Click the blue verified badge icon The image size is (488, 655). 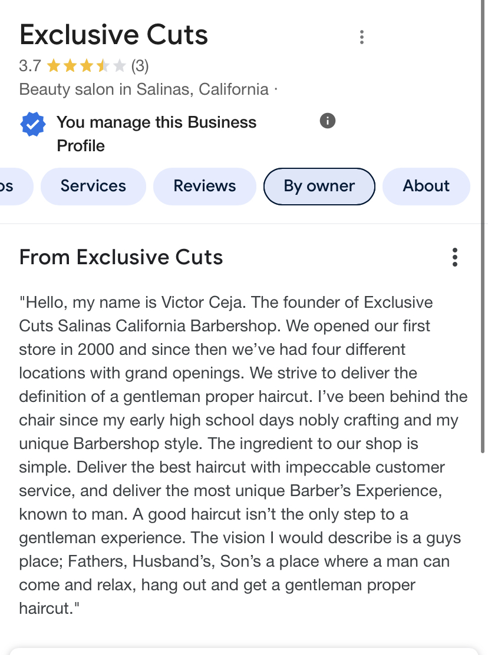tap(33, 124)
